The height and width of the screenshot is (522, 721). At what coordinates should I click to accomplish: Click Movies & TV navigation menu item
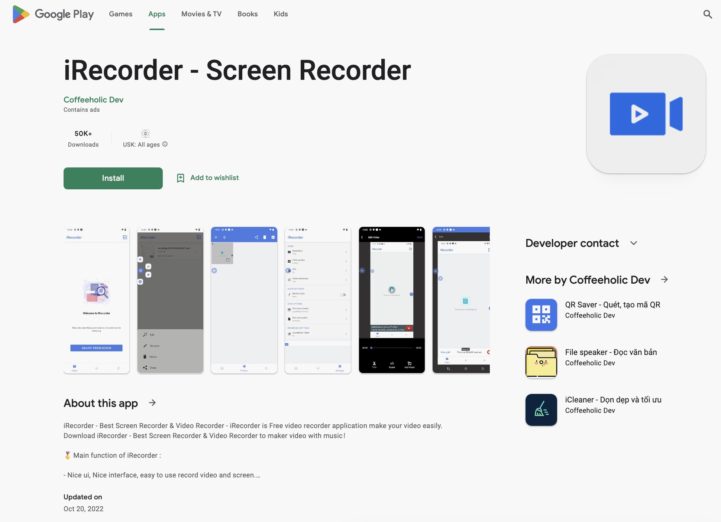pyautogui.click(x=201, y=14)
